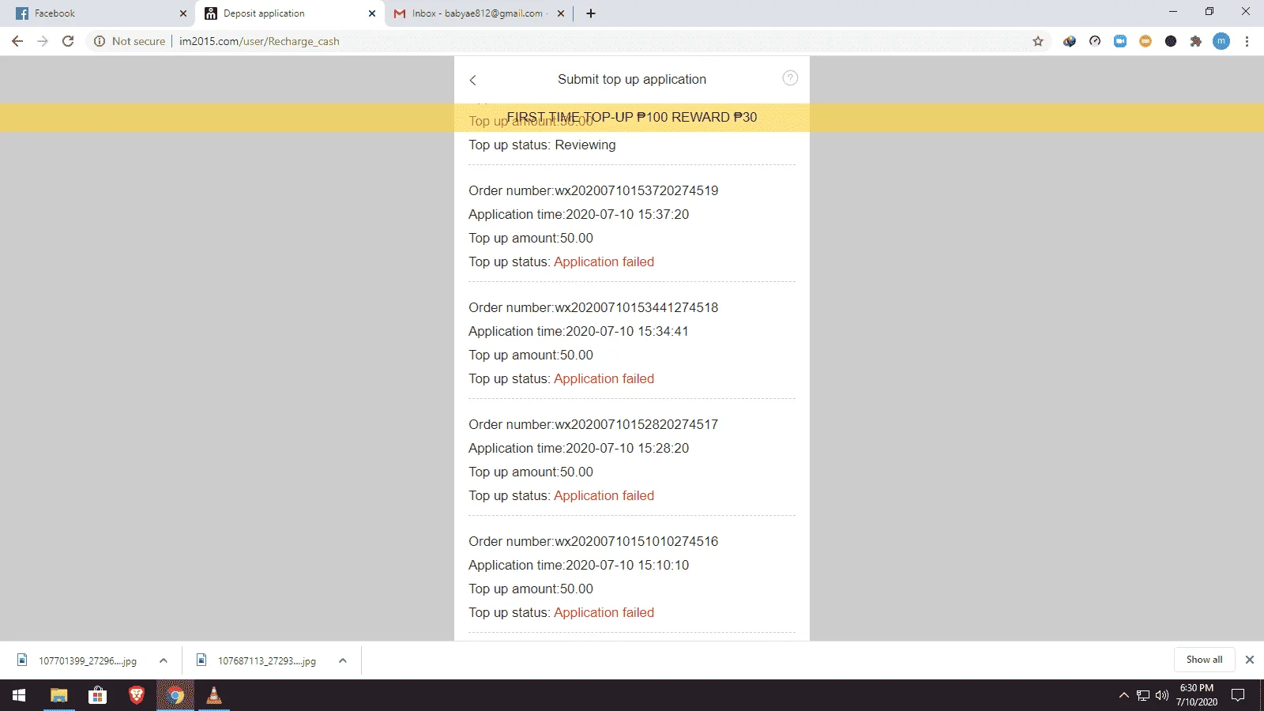Click the browser forward arrow
Screen dimensions: 1264x711
(43, 41)
